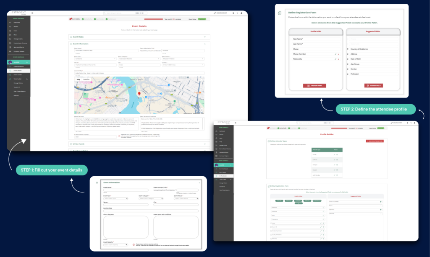Viewport: 430px width, 257px height.
Task: Switch the map to Map view
Action: (x=78, y=79)
